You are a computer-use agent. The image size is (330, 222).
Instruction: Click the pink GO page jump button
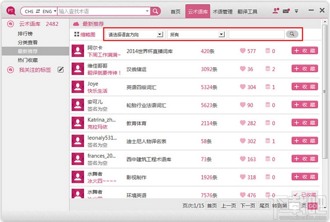click(312, 206)
